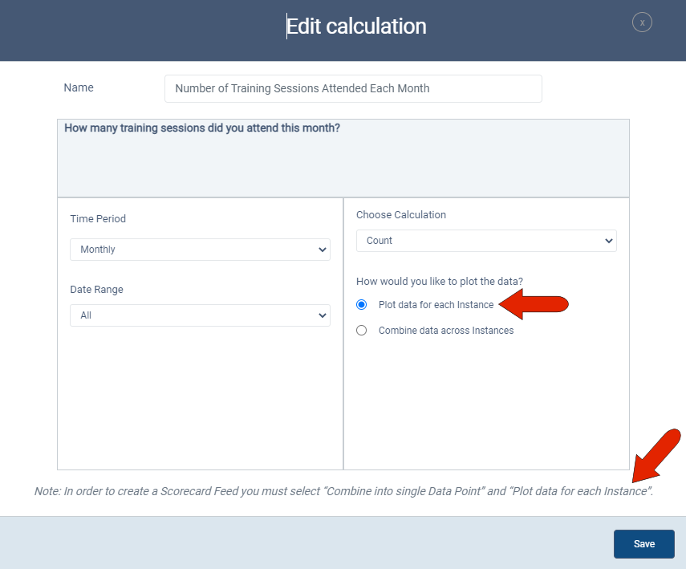The height and width of the screenshot is (569, 686).
Task: Open the Choose Calculation Count dropdown
Action: click(x=486, y=241)
